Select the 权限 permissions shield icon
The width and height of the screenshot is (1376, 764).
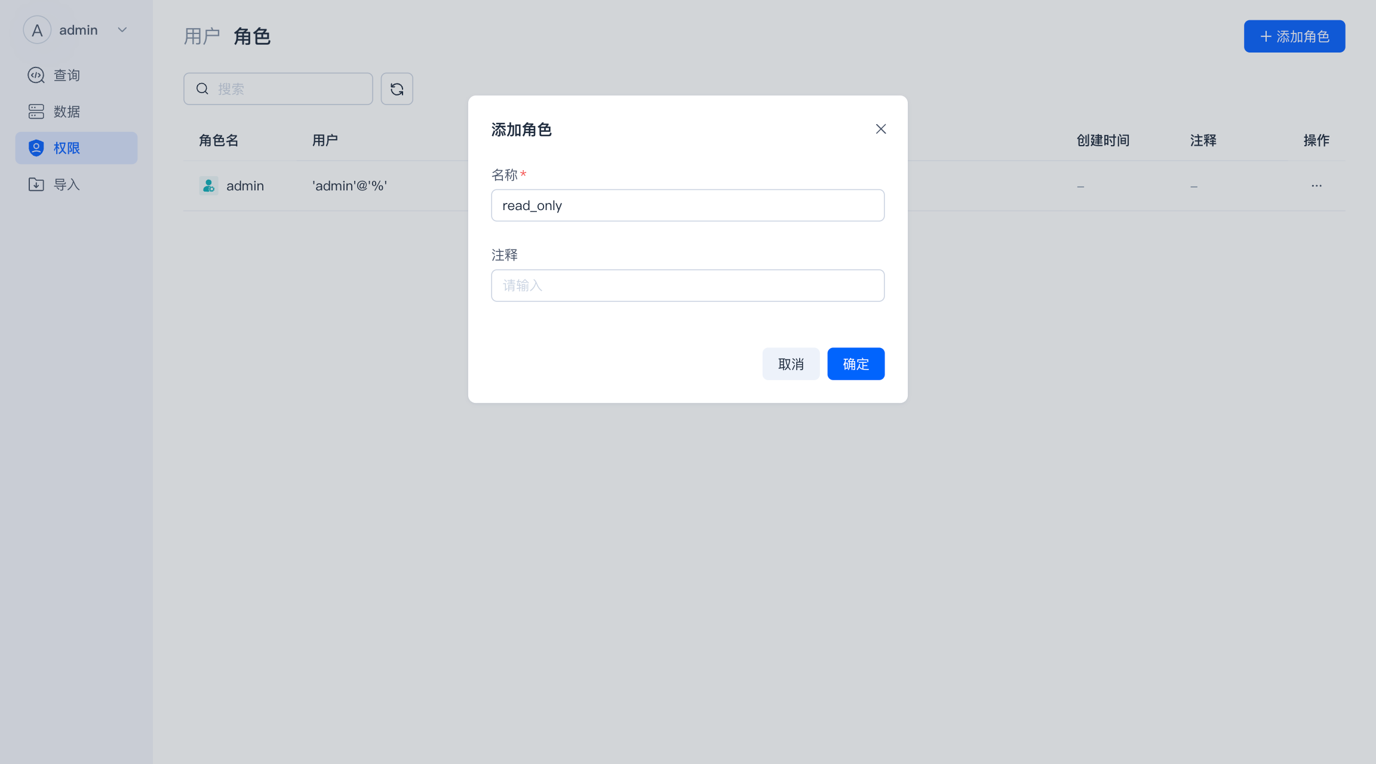[x=36, y=148]
